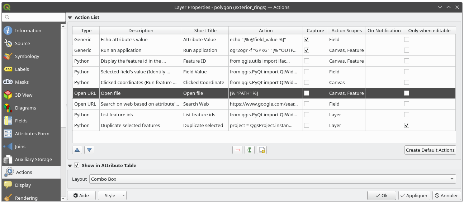Switch to the Attributes Form tab
Image resolution: width=464 pixels, height=204 pixels.
(x=32, y=133)
